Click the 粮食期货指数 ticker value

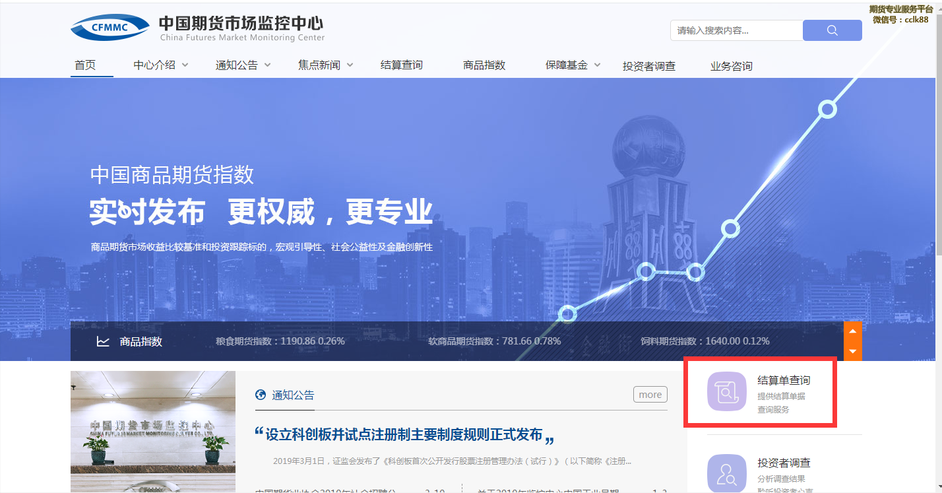(280, 341)
